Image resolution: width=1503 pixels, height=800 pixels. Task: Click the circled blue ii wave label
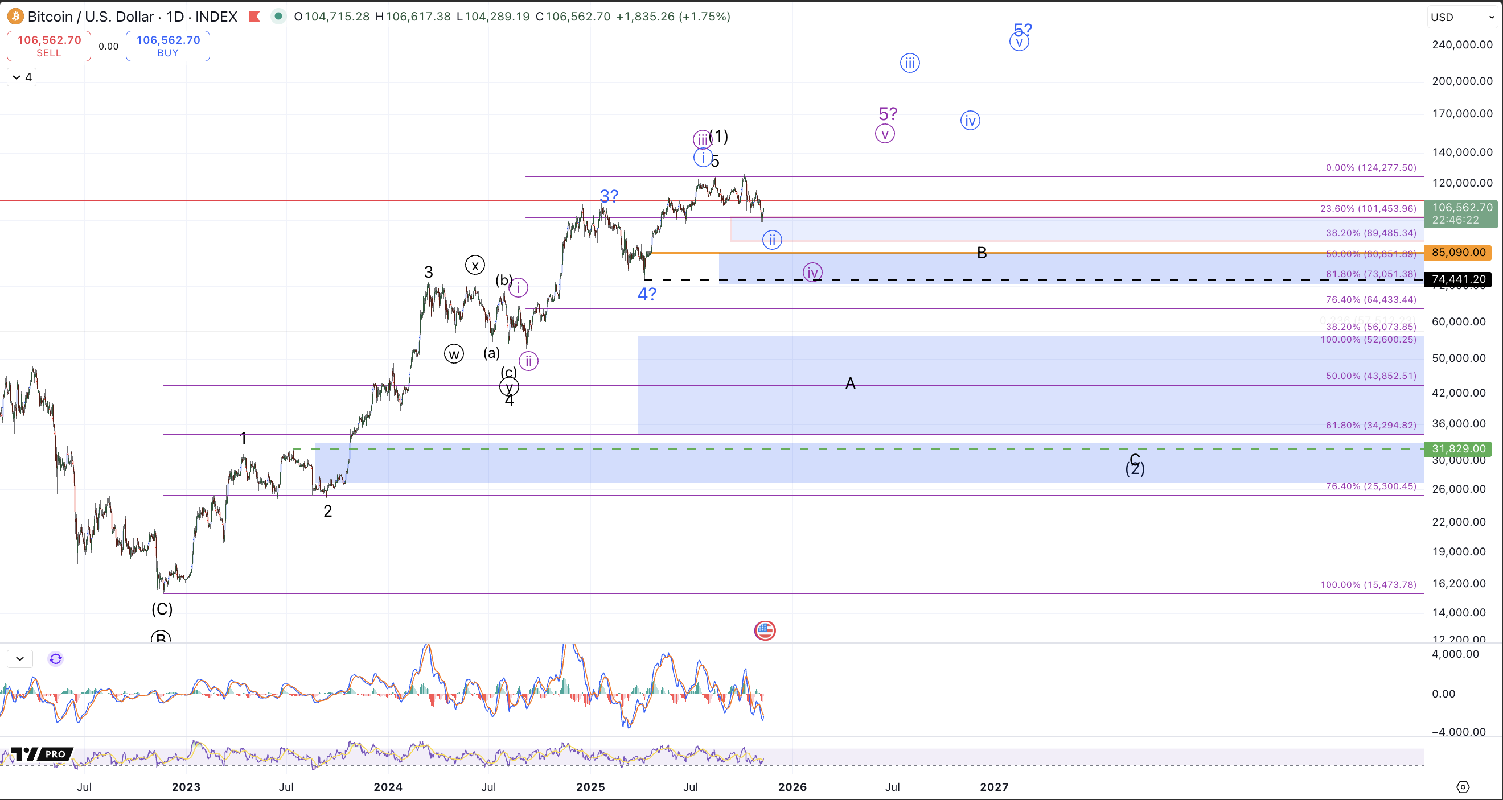[x=771, y=240]
